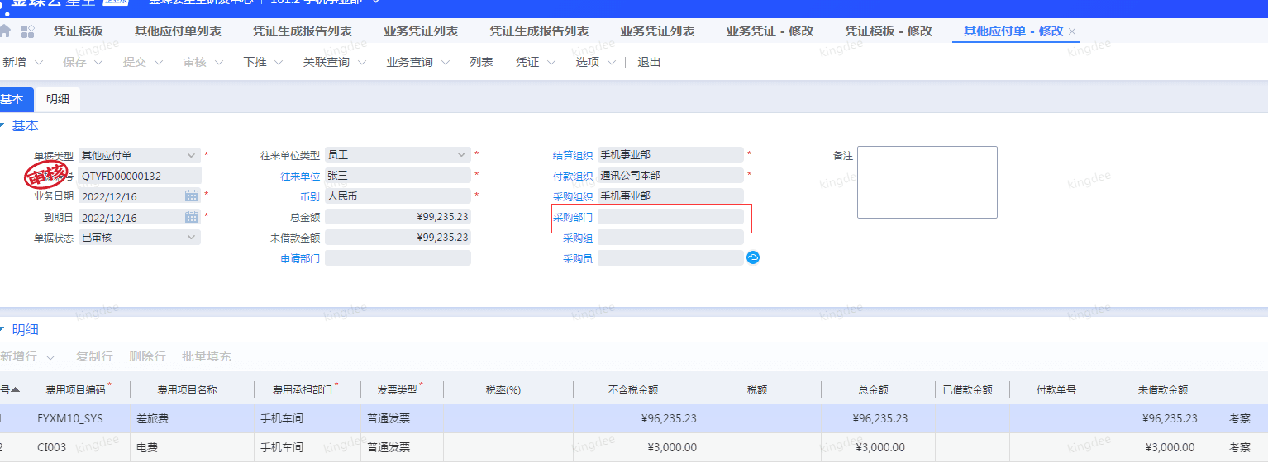Collapse the 明细 section triangle
This screenshot has height=462, width=1268.
click(x=2, y=330)
